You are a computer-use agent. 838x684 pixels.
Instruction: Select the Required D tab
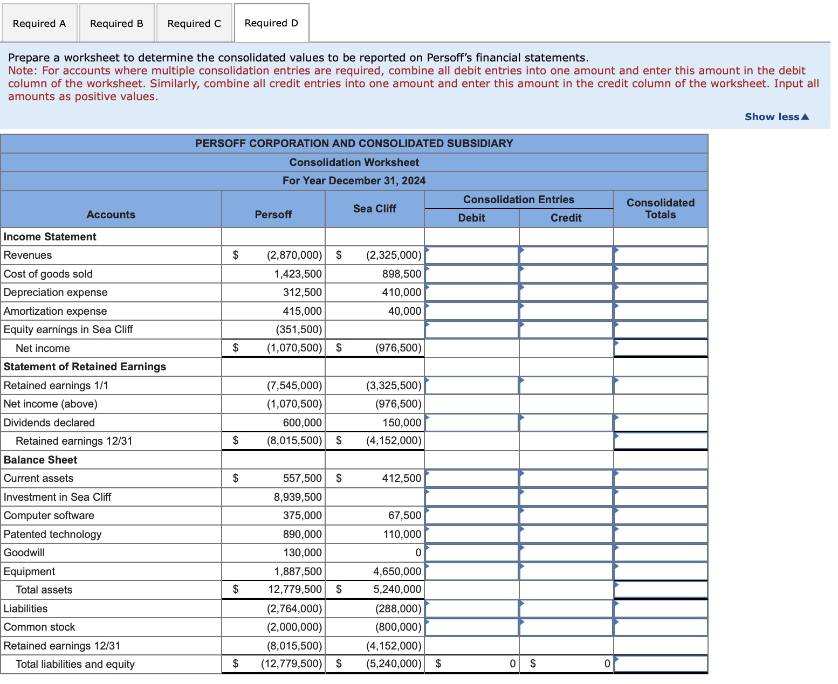coord(271,23)
